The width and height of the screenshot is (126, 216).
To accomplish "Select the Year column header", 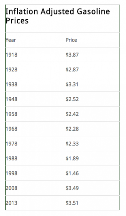I will (x=11, y=40).
